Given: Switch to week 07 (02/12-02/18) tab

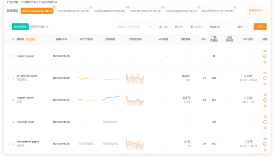Looking at the screenshot, I should [145, 11].
